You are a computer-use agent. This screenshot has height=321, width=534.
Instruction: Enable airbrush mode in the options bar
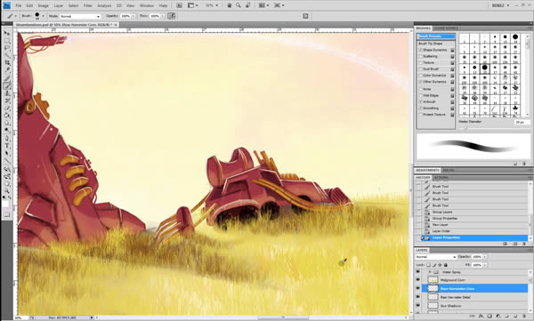[x=171, y=16]
